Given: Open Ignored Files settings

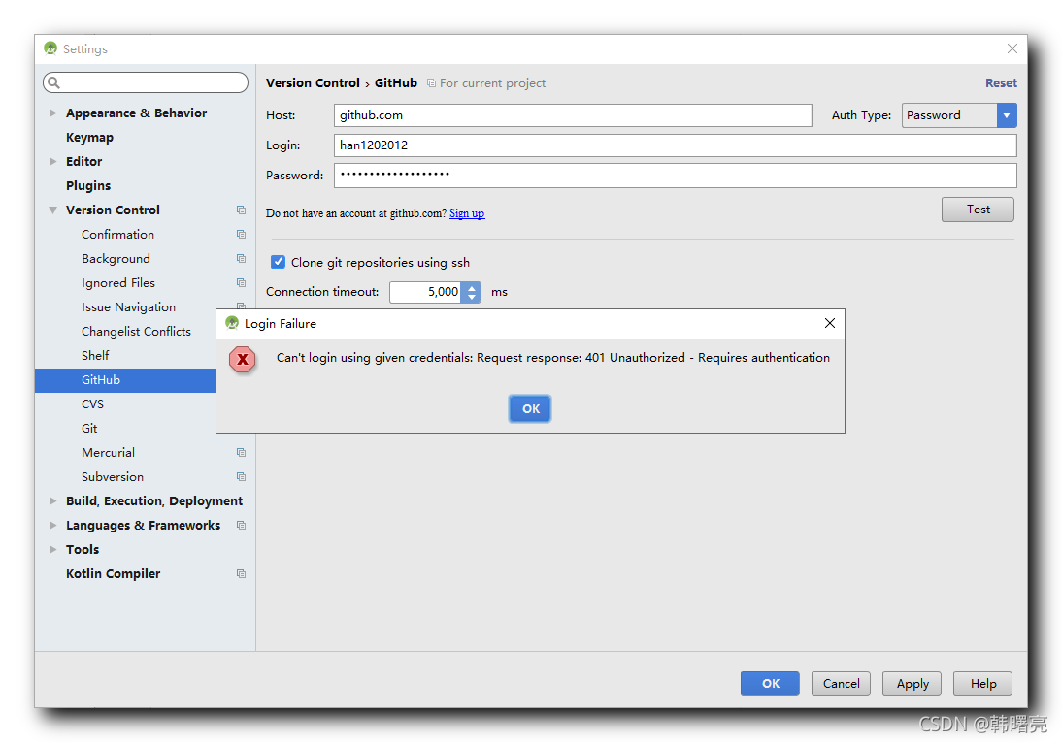Looking at the screenshot, I should [118, 283].
